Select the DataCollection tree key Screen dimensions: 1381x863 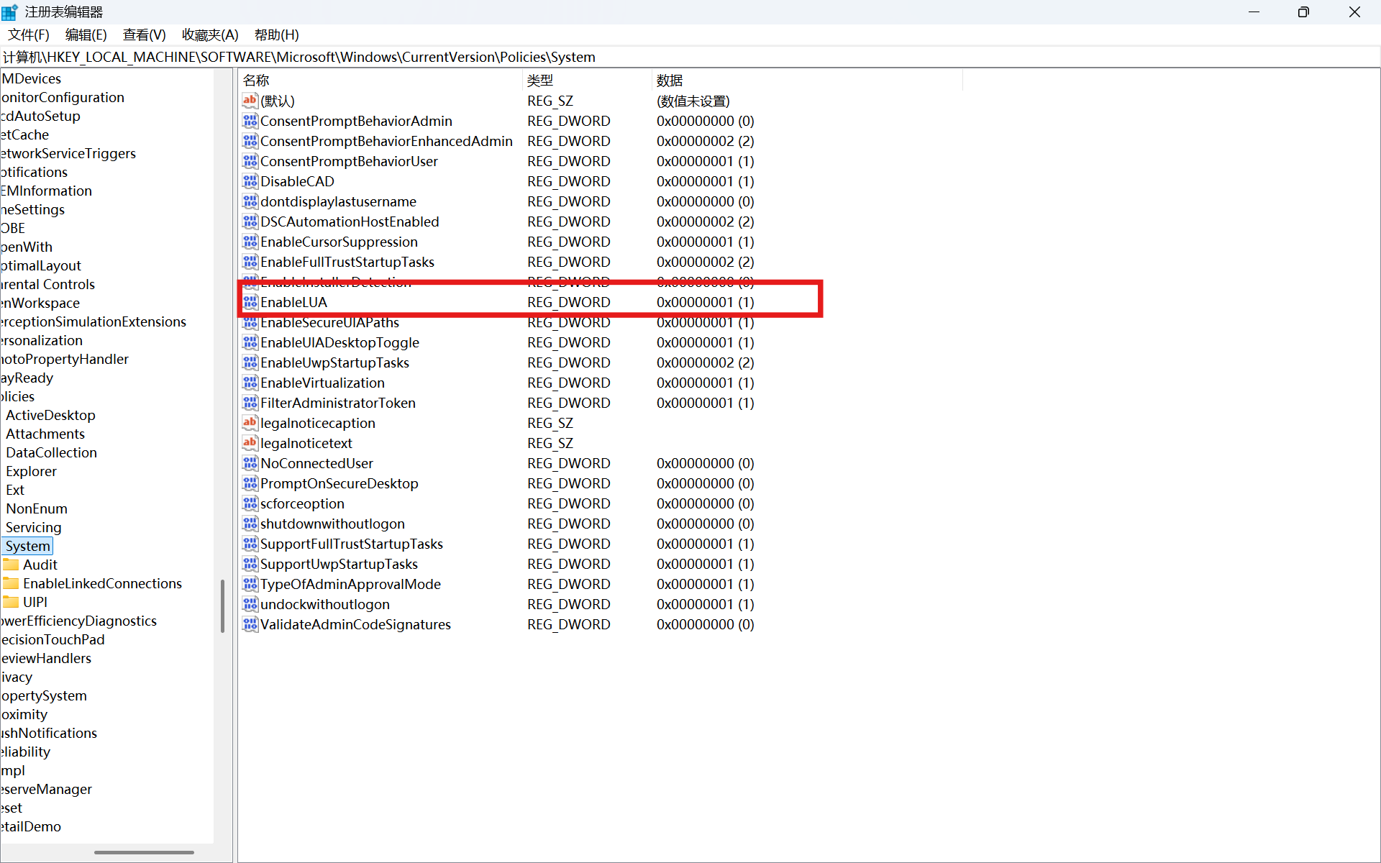tap(51, 452)
